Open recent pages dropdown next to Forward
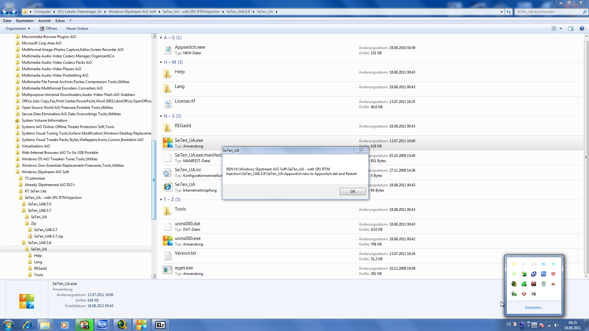Screen dimensions: 589x331 (19, 12)
